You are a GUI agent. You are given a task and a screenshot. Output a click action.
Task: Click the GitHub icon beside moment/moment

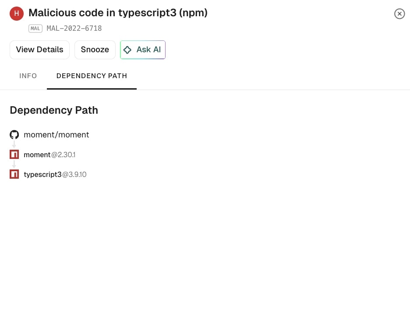tap(14, 135)
